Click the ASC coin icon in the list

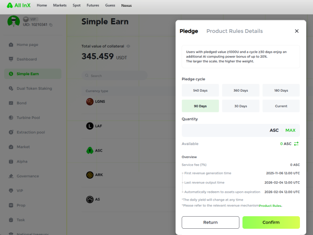pyautogui.click(x=89, y=151)
